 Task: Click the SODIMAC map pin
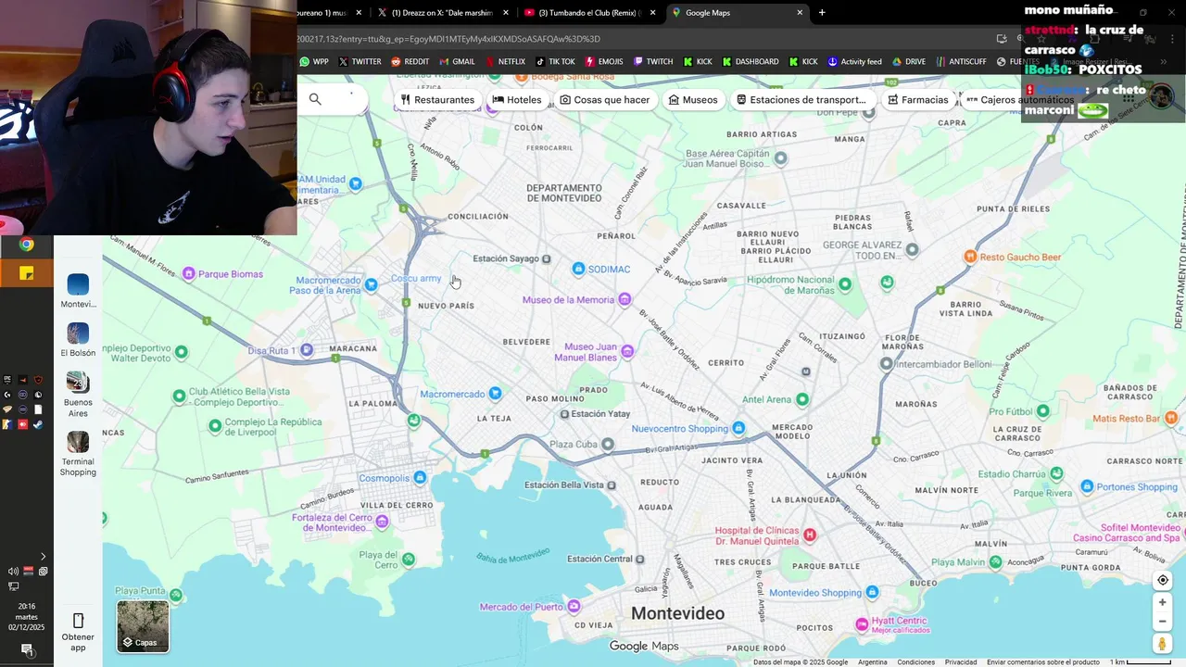pos(578,269)
